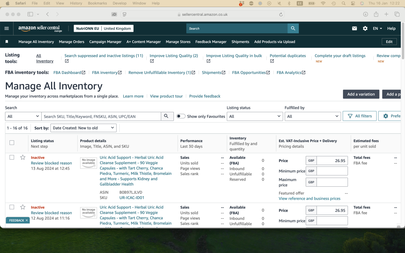Open the Fulfilled by dropdown
The width and height of the screenshot is (405, 253).
(x=313, y=116)
